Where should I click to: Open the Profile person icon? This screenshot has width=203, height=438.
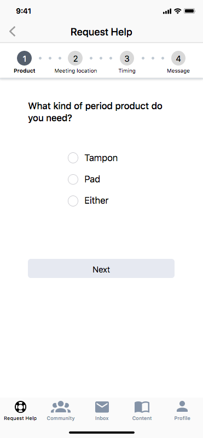click(182, 406)
